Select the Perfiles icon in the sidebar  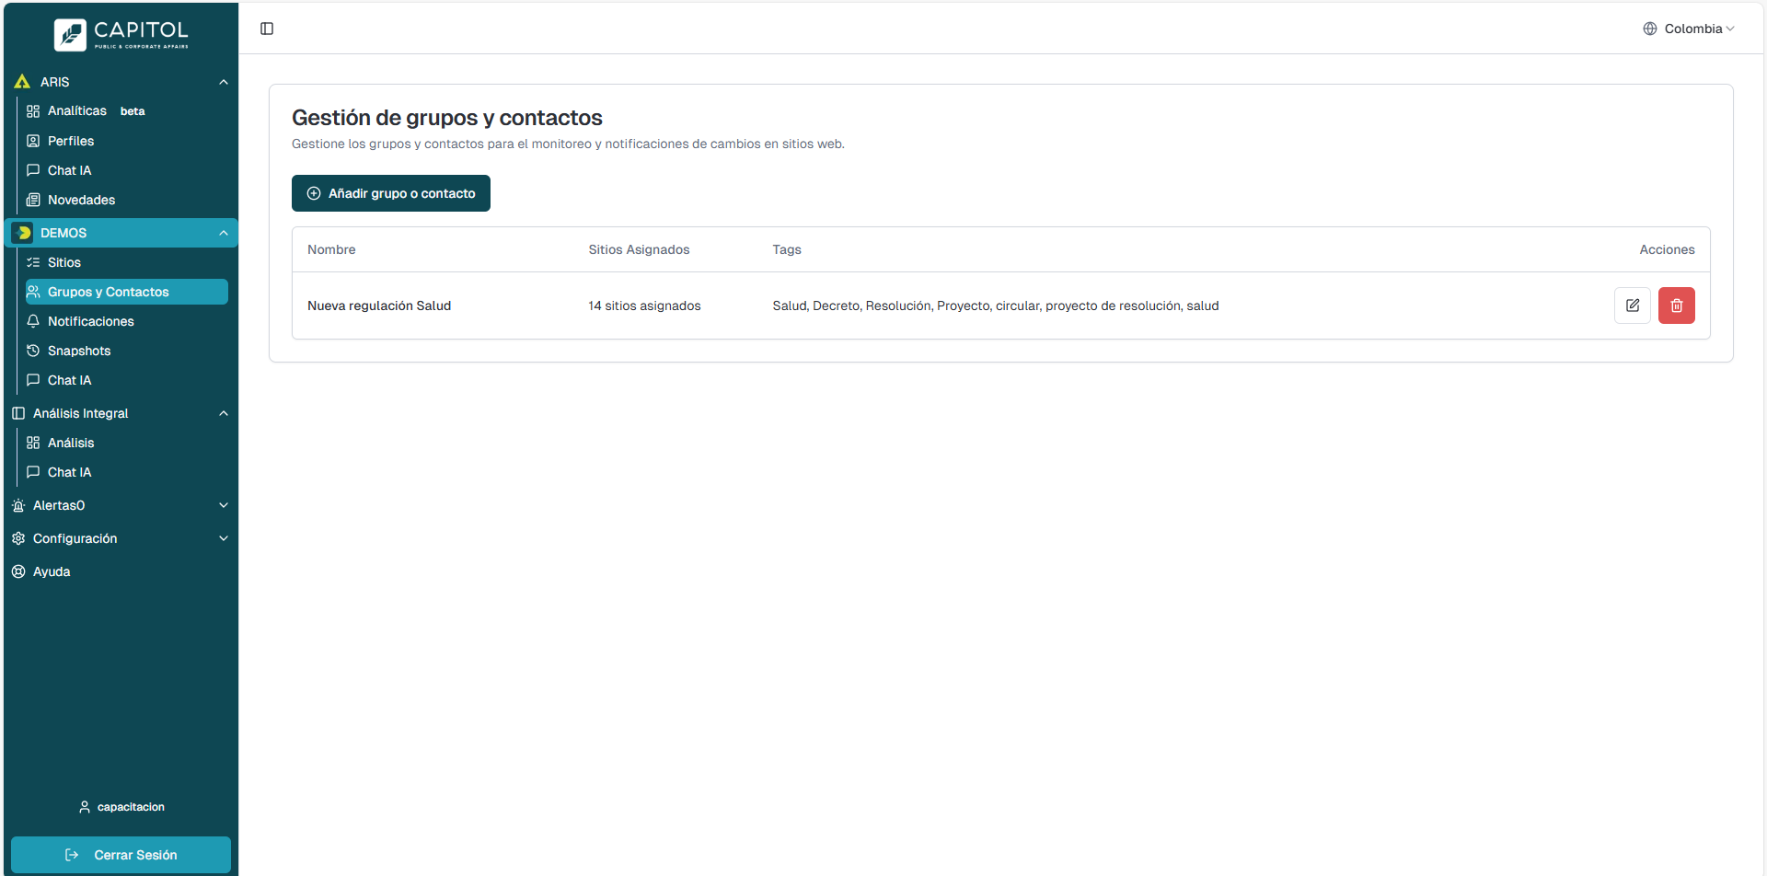click(32, 141)
